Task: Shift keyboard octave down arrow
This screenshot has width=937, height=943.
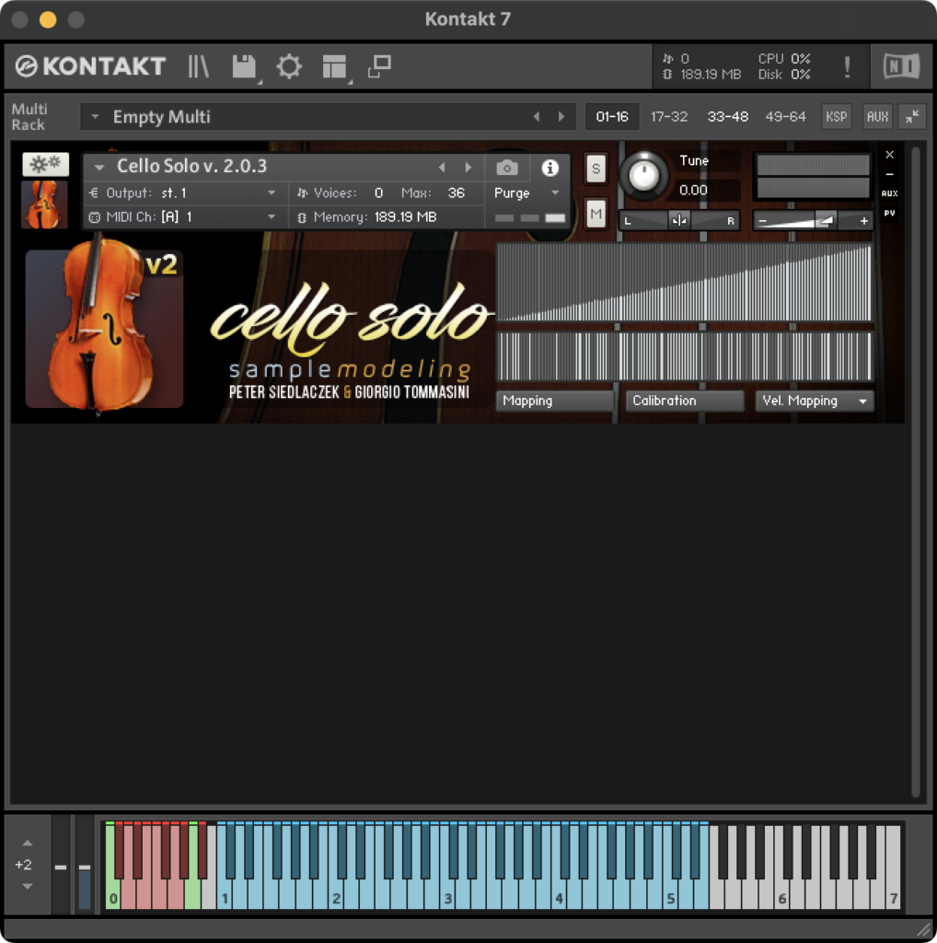Action: click(27, 886)
